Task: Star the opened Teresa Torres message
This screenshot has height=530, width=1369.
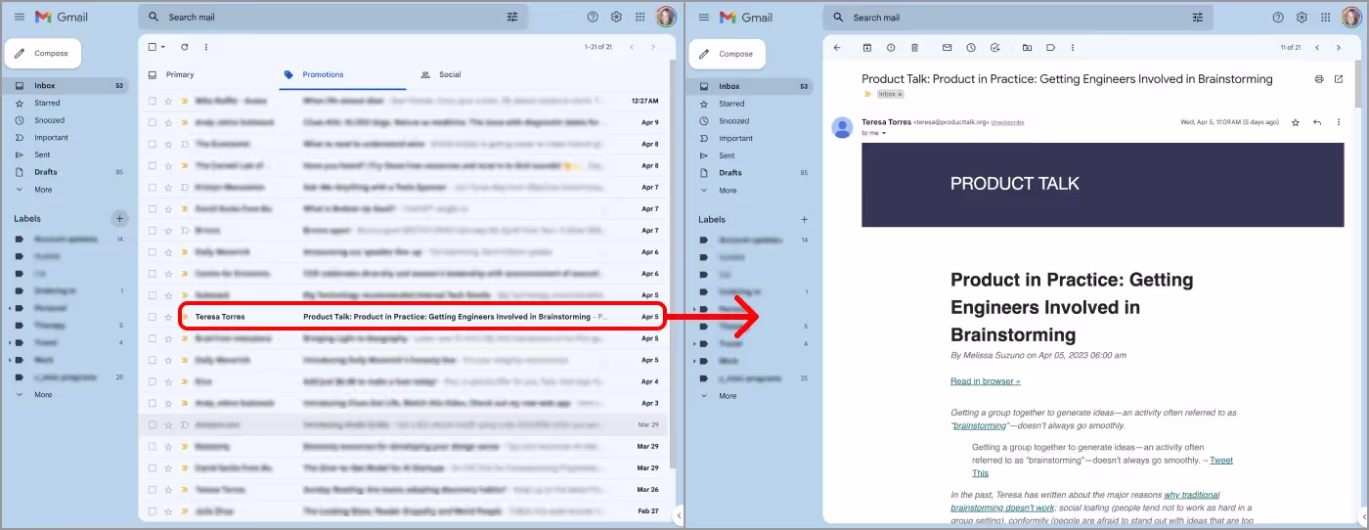Action: click(x=1296, y=122)
